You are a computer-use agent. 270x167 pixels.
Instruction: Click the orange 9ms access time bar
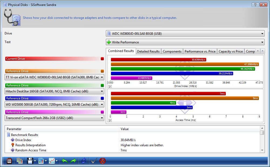coord(185,98)
